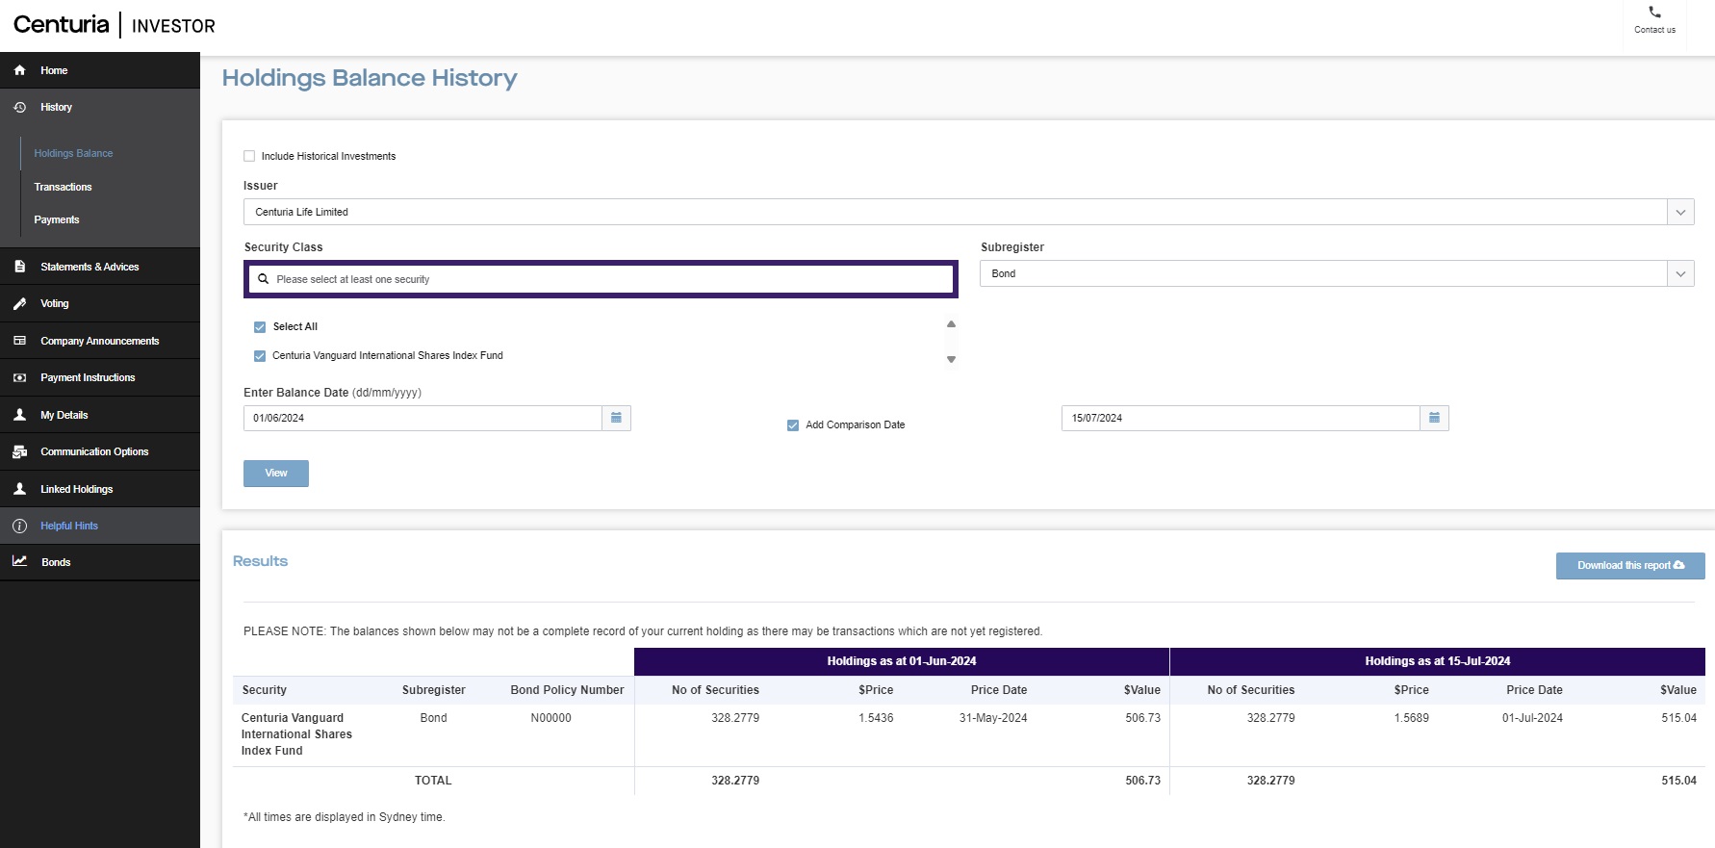Open calendar picker for balance date

click(616, 418)
